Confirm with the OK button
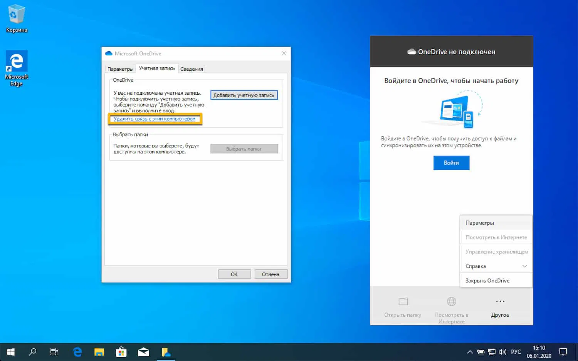The image size is (578, 361). point(234,274)
